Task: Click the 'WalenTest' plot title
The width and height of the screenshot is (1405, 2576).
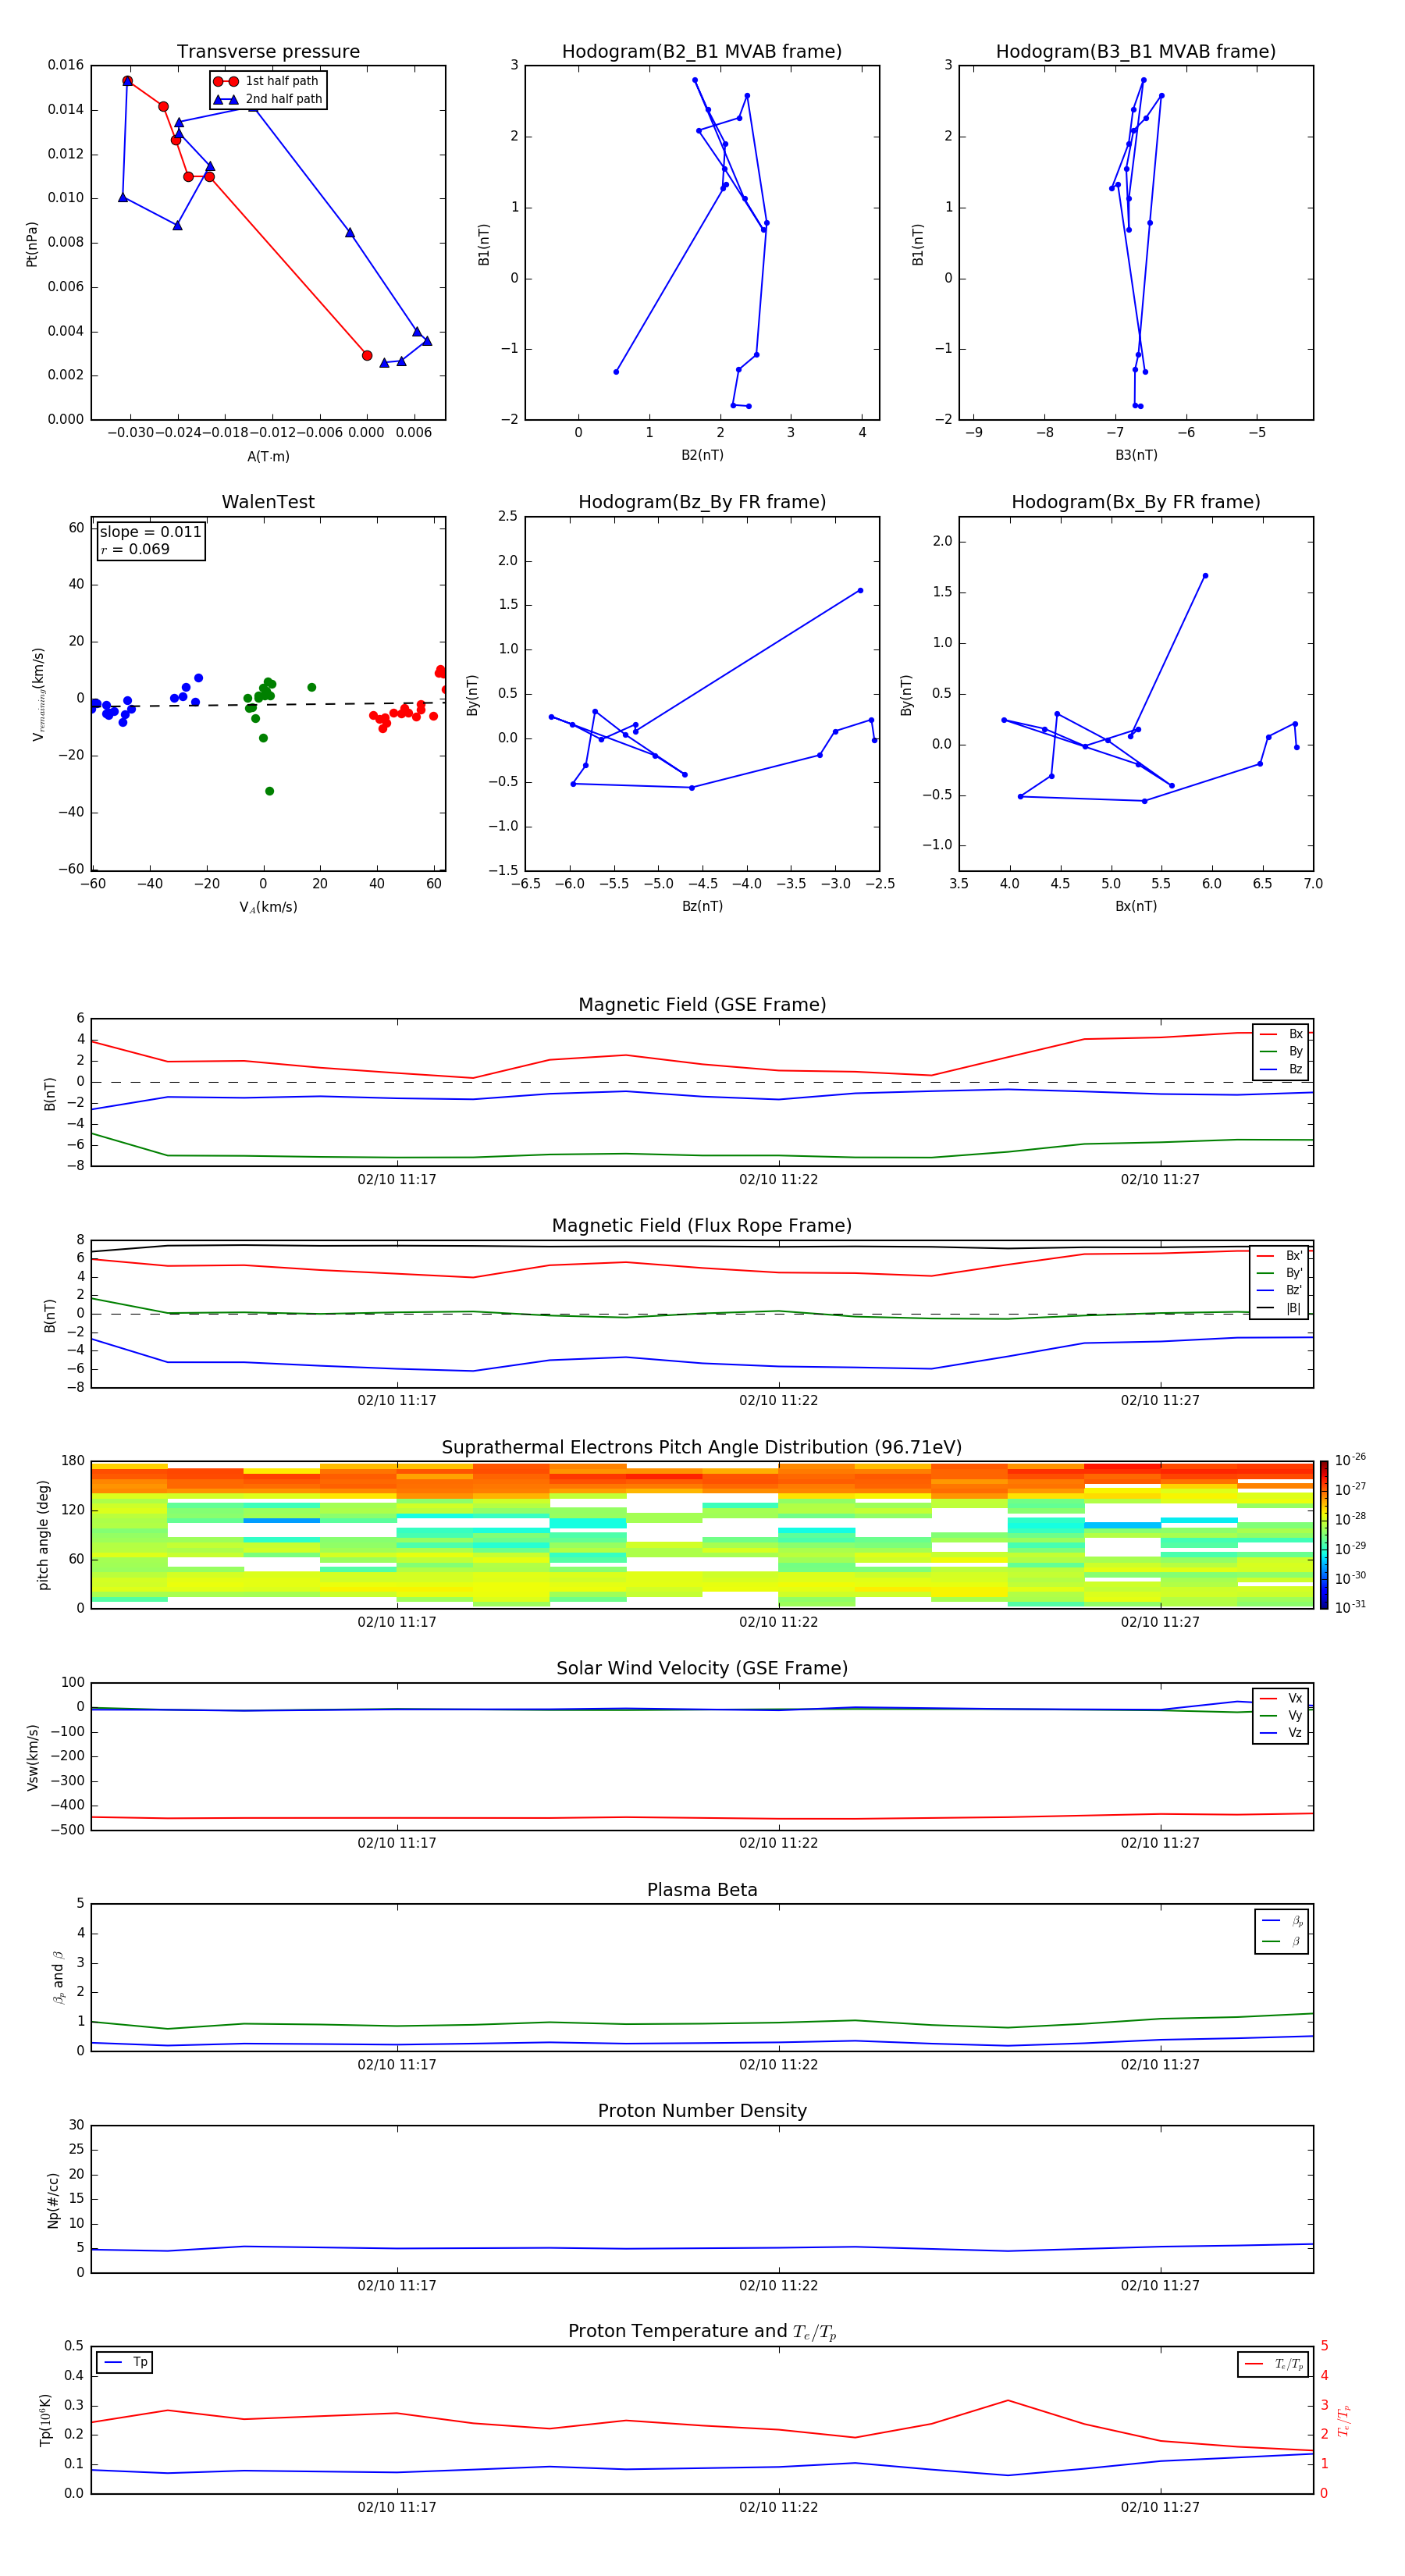Action: point(268,502)
